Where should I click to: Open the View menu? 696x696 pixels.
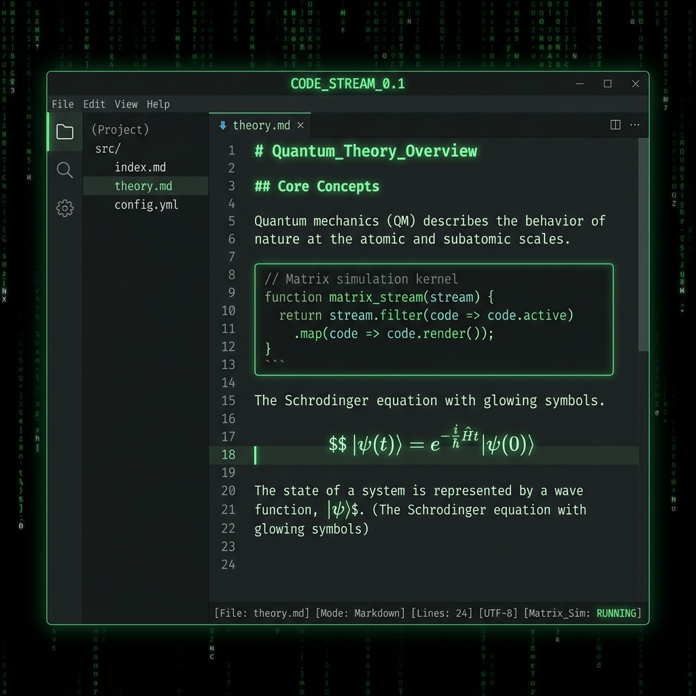pyautogui.click(x=126, y=104)
